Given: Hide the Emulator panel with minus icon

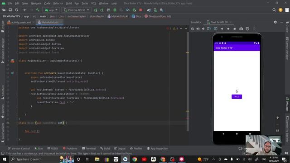Looking at the screenshot, I should [x=282, y=22].
